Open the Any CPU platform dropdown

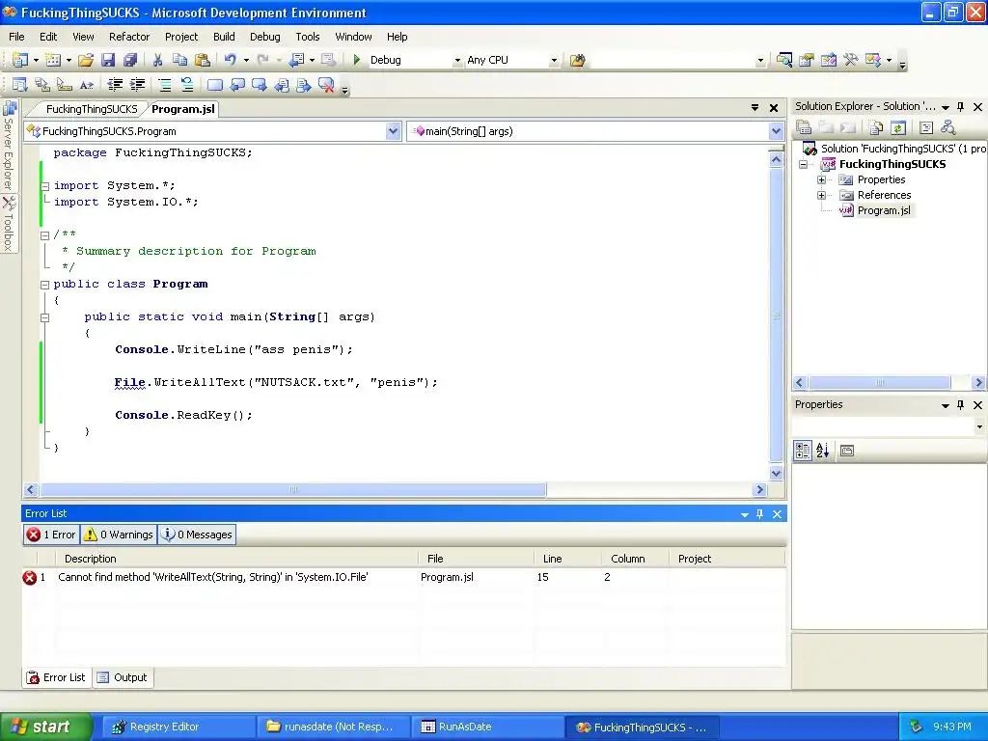(554, 61)
